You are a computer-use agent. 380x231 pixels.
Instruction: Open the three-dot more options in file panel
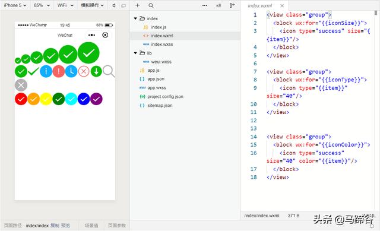tap(205, 5)
